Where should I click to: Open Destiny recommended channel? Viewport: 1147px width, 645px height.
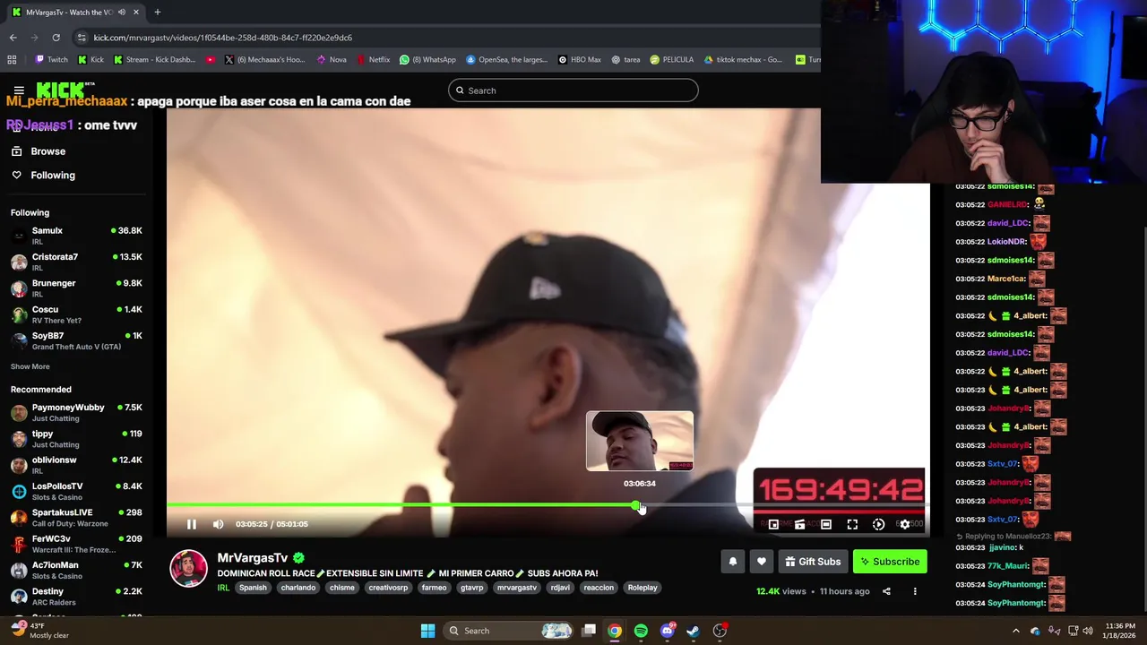76,596
